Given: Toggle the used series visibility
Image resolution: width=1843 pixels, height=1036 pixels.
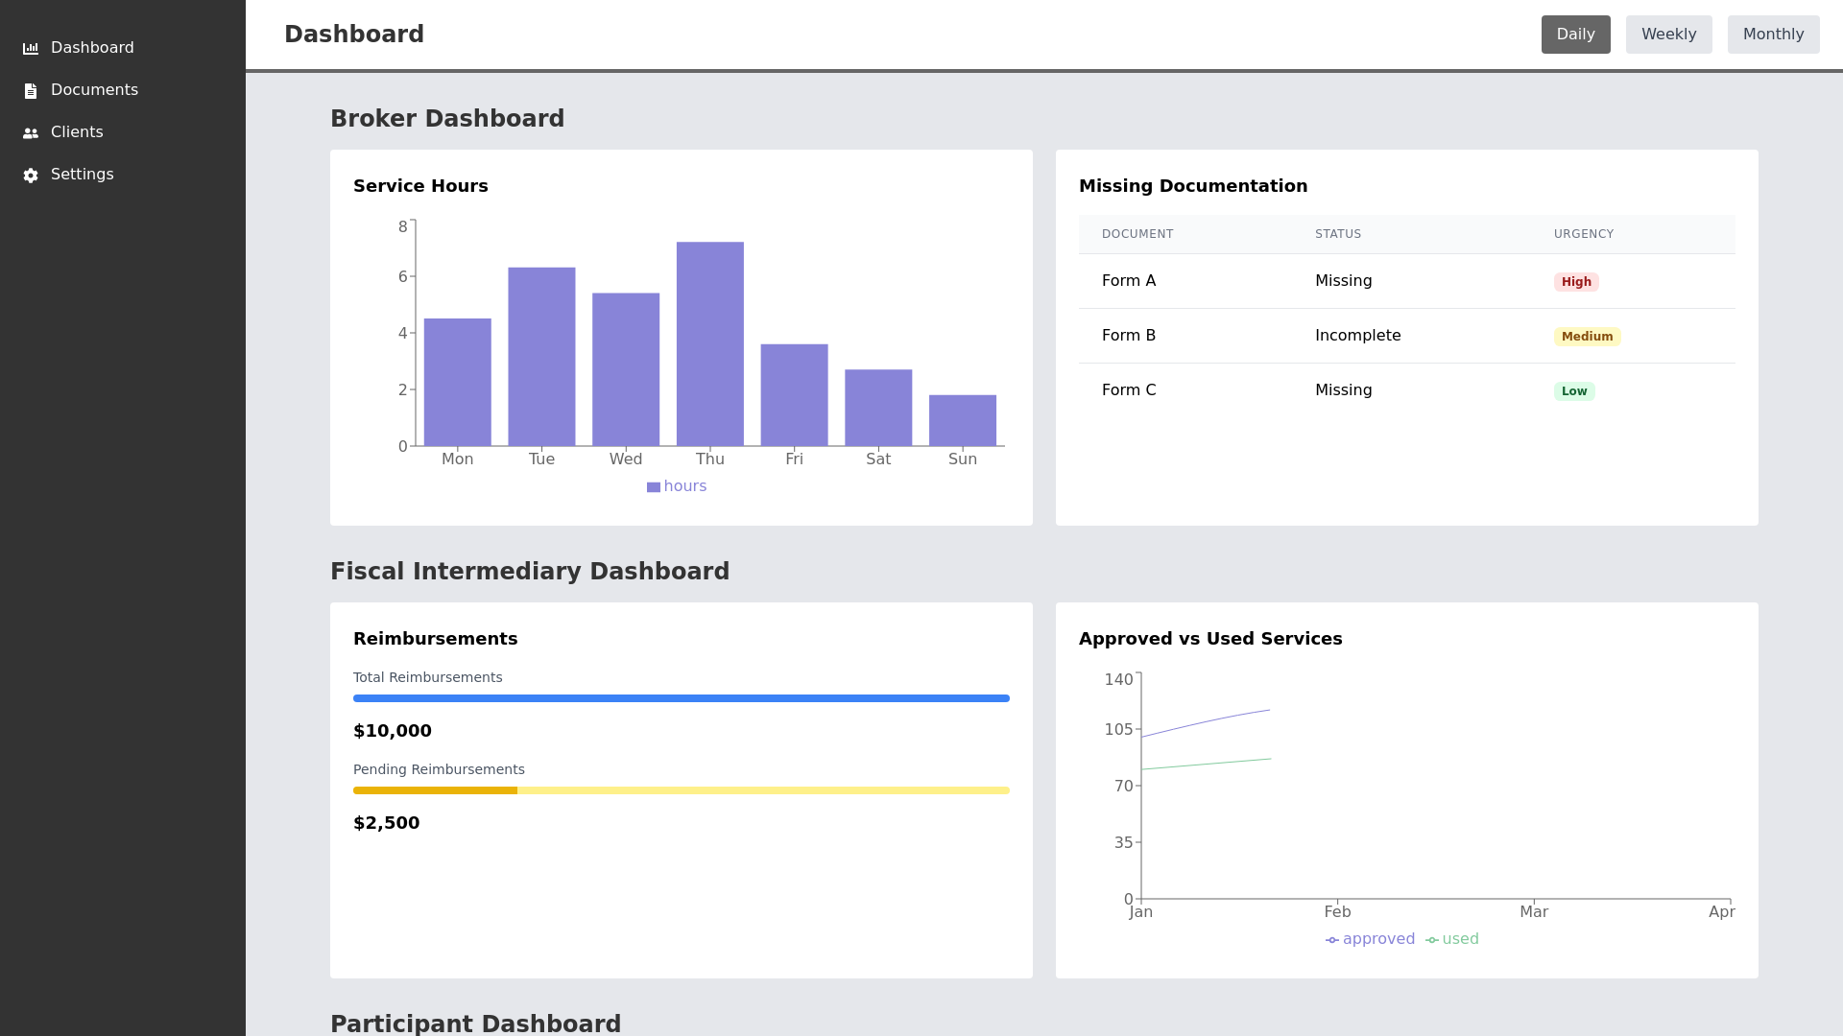Looking at the screenshot, I should click(1451, 939).
